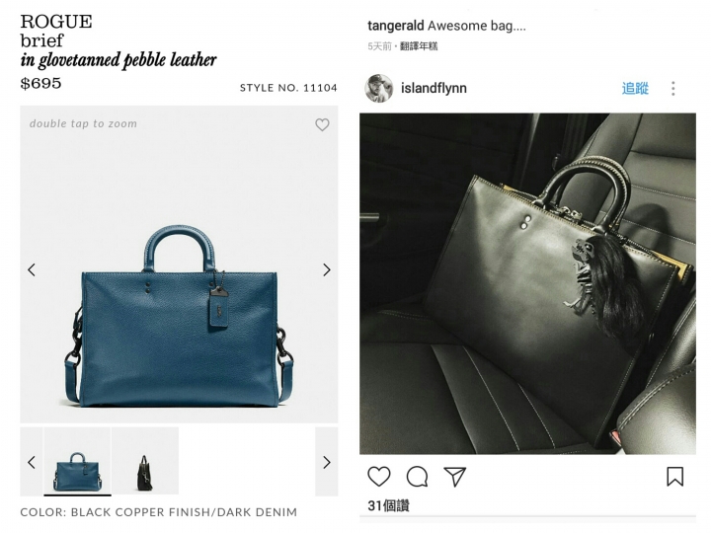Viewport: 711px width, 533px height.
Task: Select the blue bag front thumbnail
Action: 77,461
